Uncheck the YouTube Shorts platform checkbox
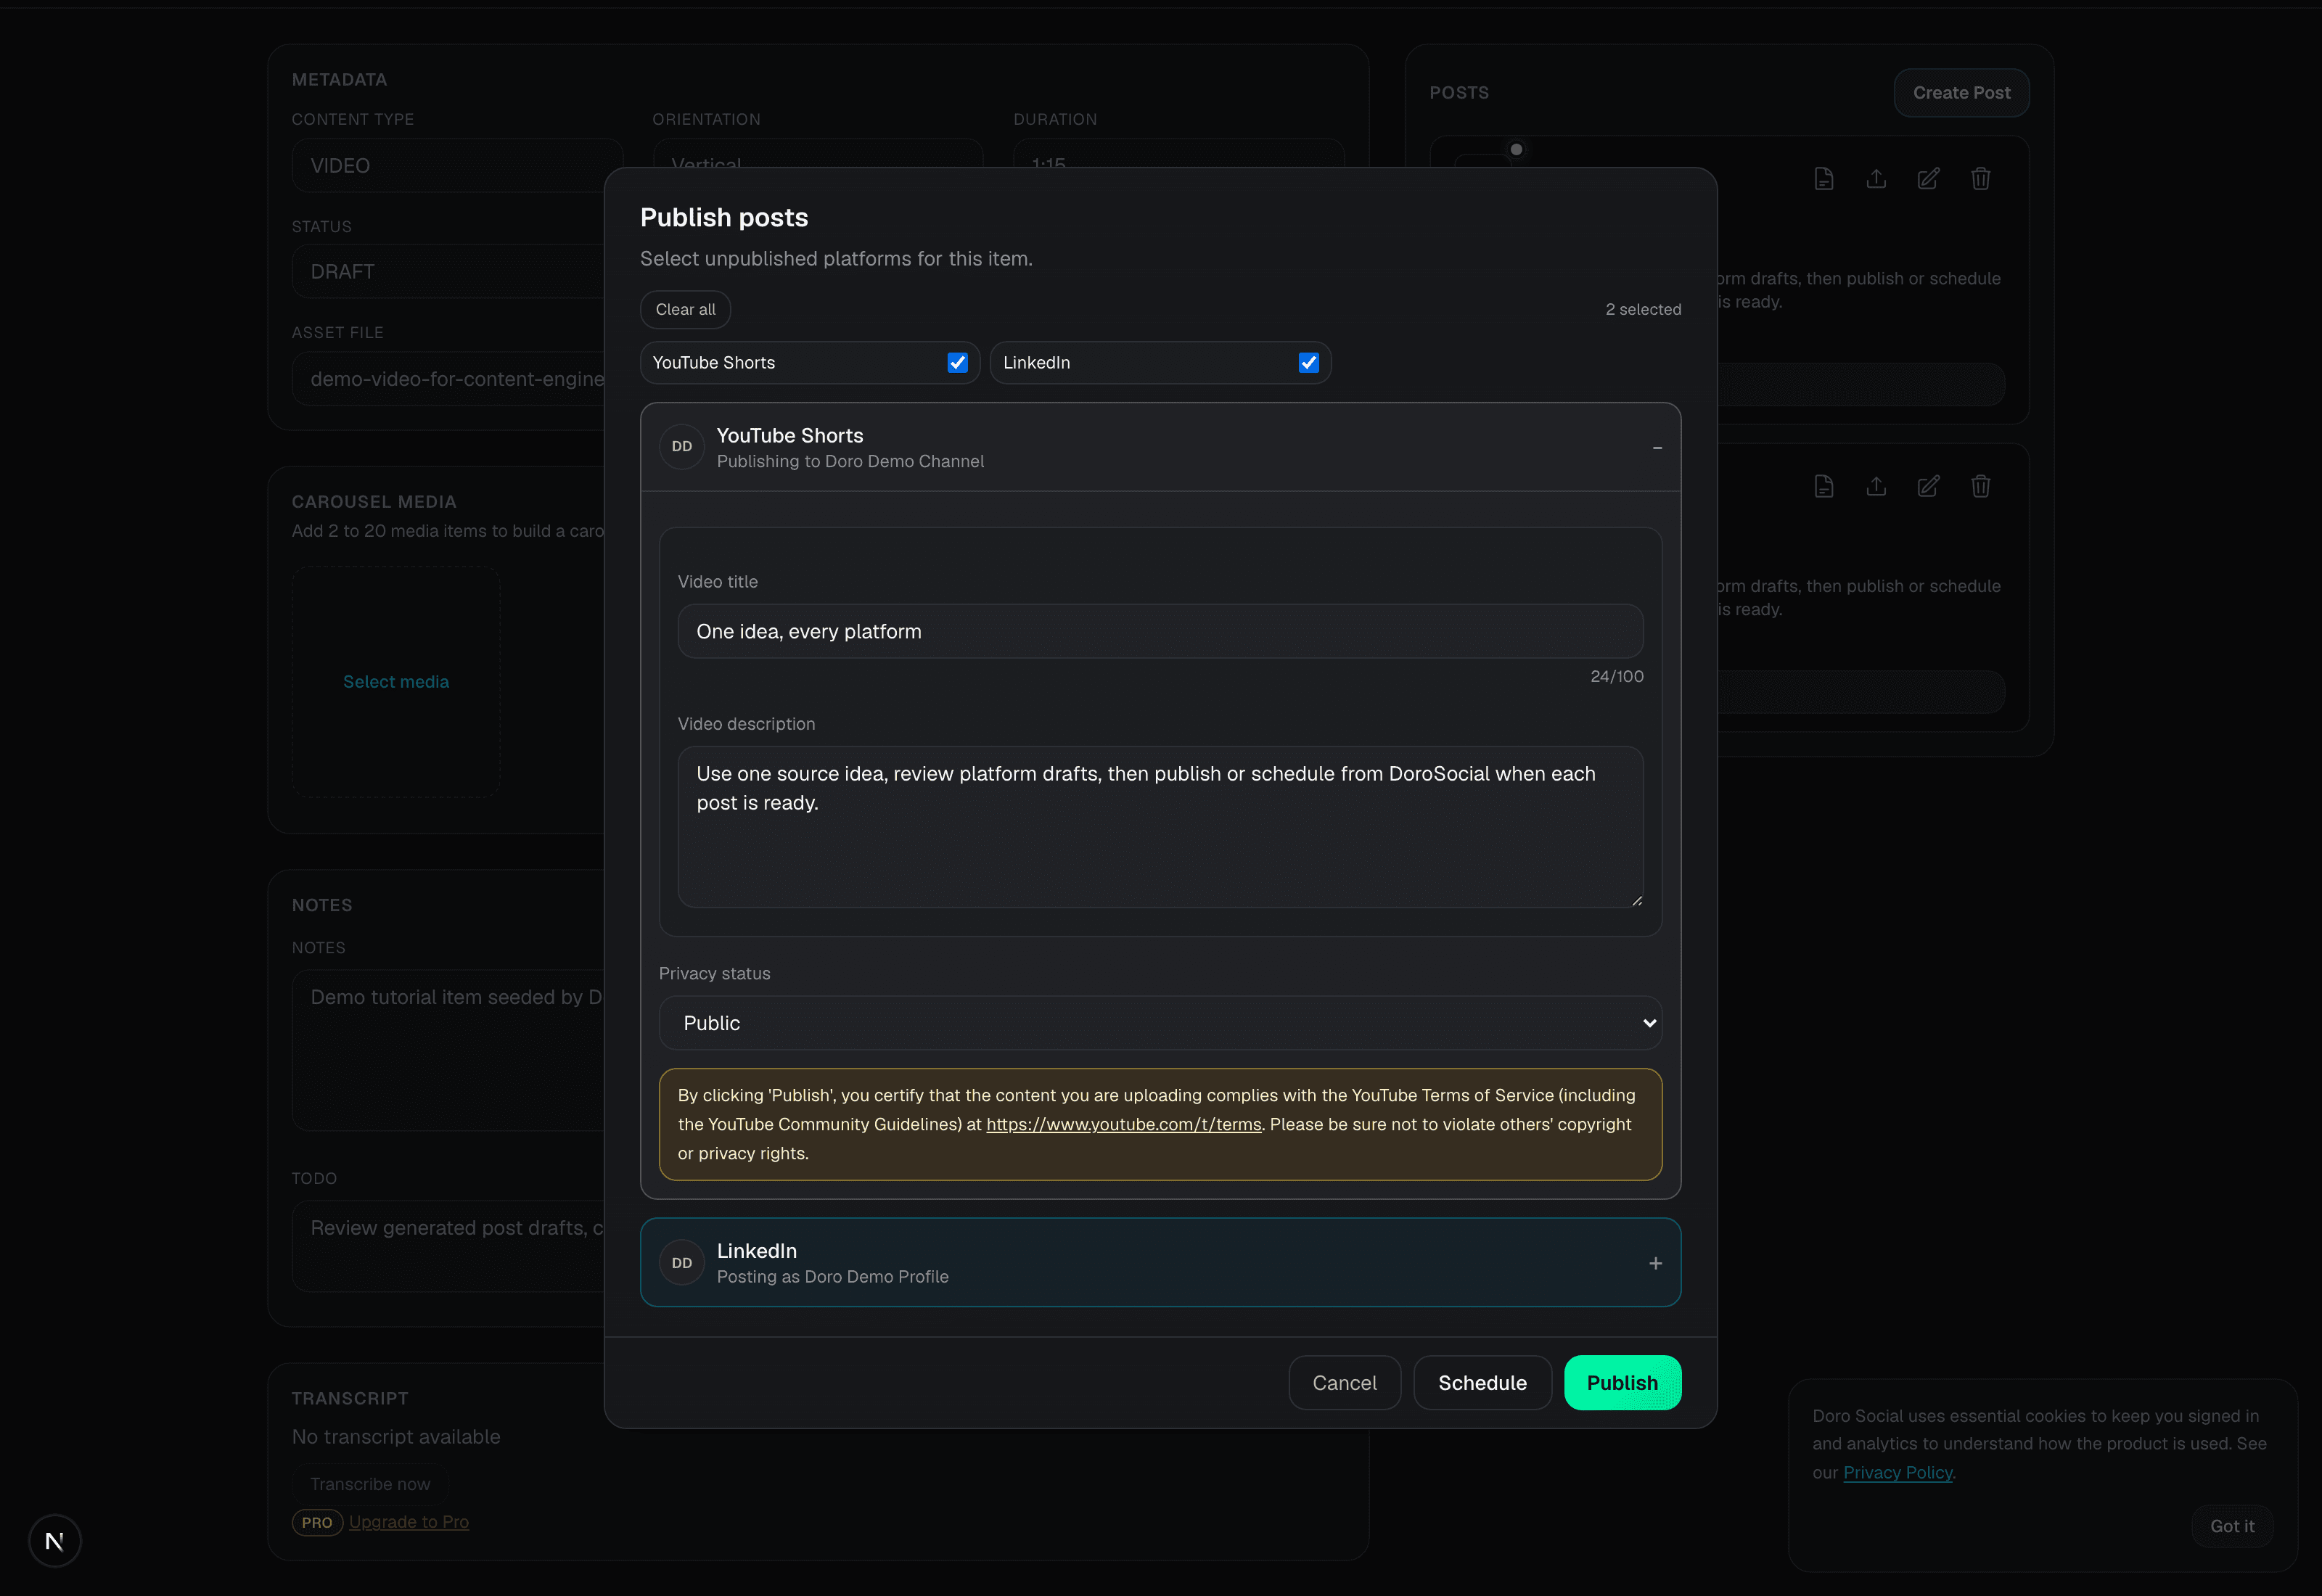The width and height of the screenshot is (2322, 1596). (957, 363)
